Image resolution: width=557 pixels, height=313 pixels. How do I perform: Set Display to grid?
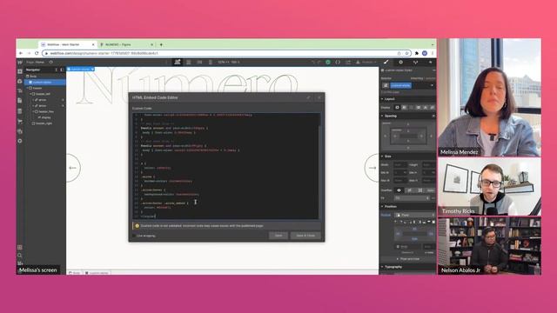(x=412, y=108)
